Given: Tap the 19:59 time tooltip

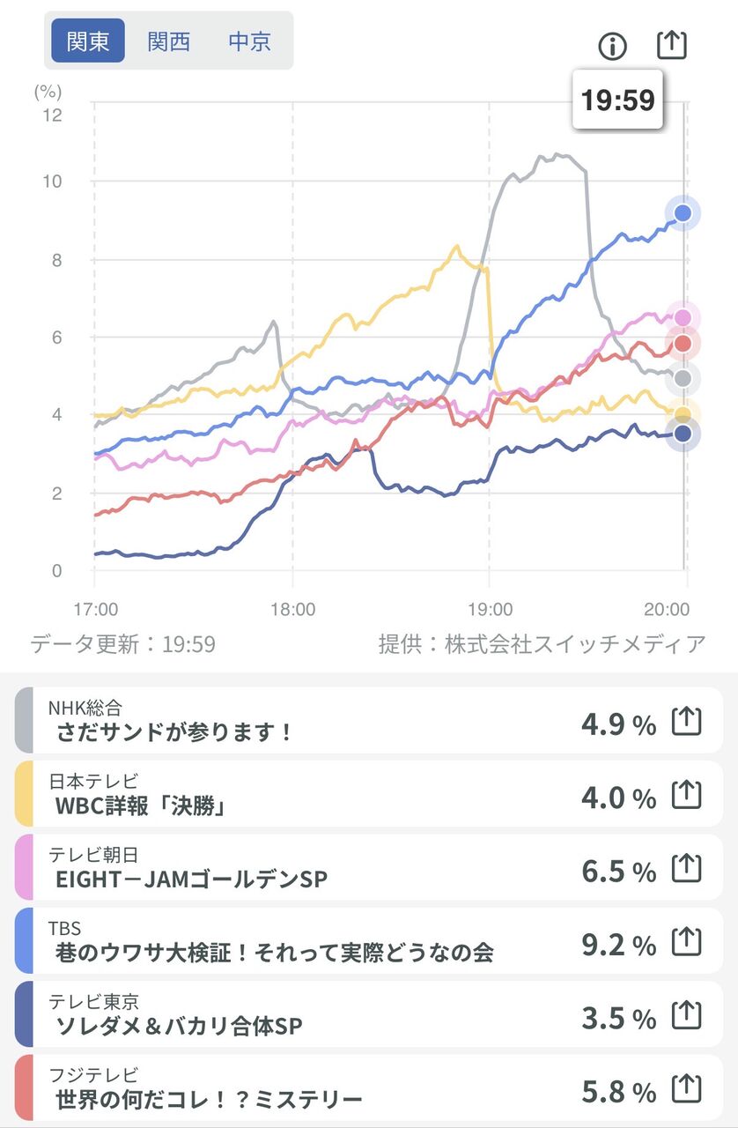Looking at the screenshot, I should 617,100.
